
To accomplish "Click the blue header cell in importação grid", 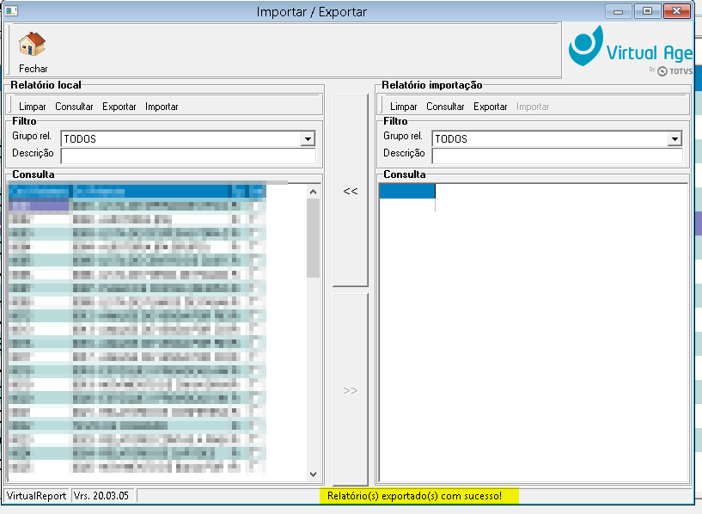I will point(407,191).
